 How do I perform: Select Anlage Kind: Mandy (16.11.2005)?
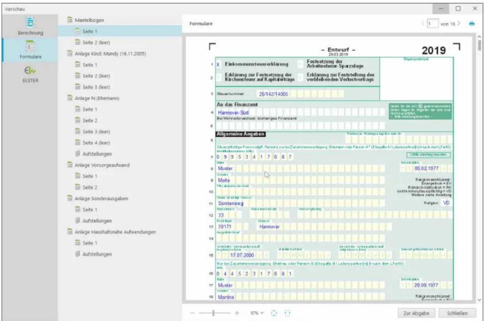pos(110,54)
